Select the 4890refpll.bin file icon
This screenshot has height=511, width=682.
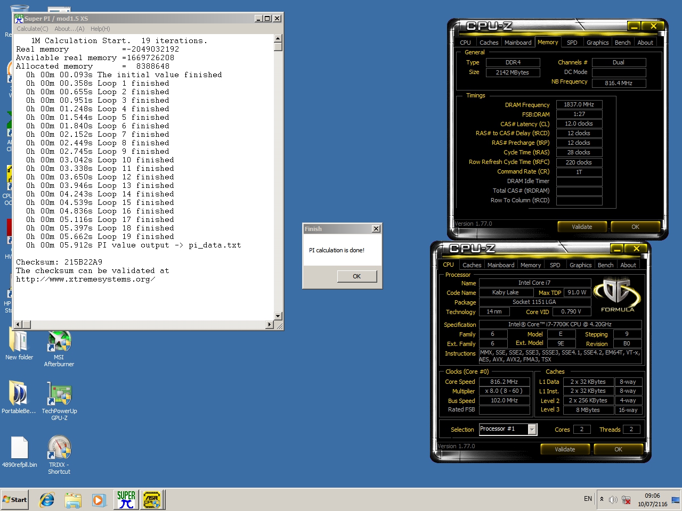19,449
